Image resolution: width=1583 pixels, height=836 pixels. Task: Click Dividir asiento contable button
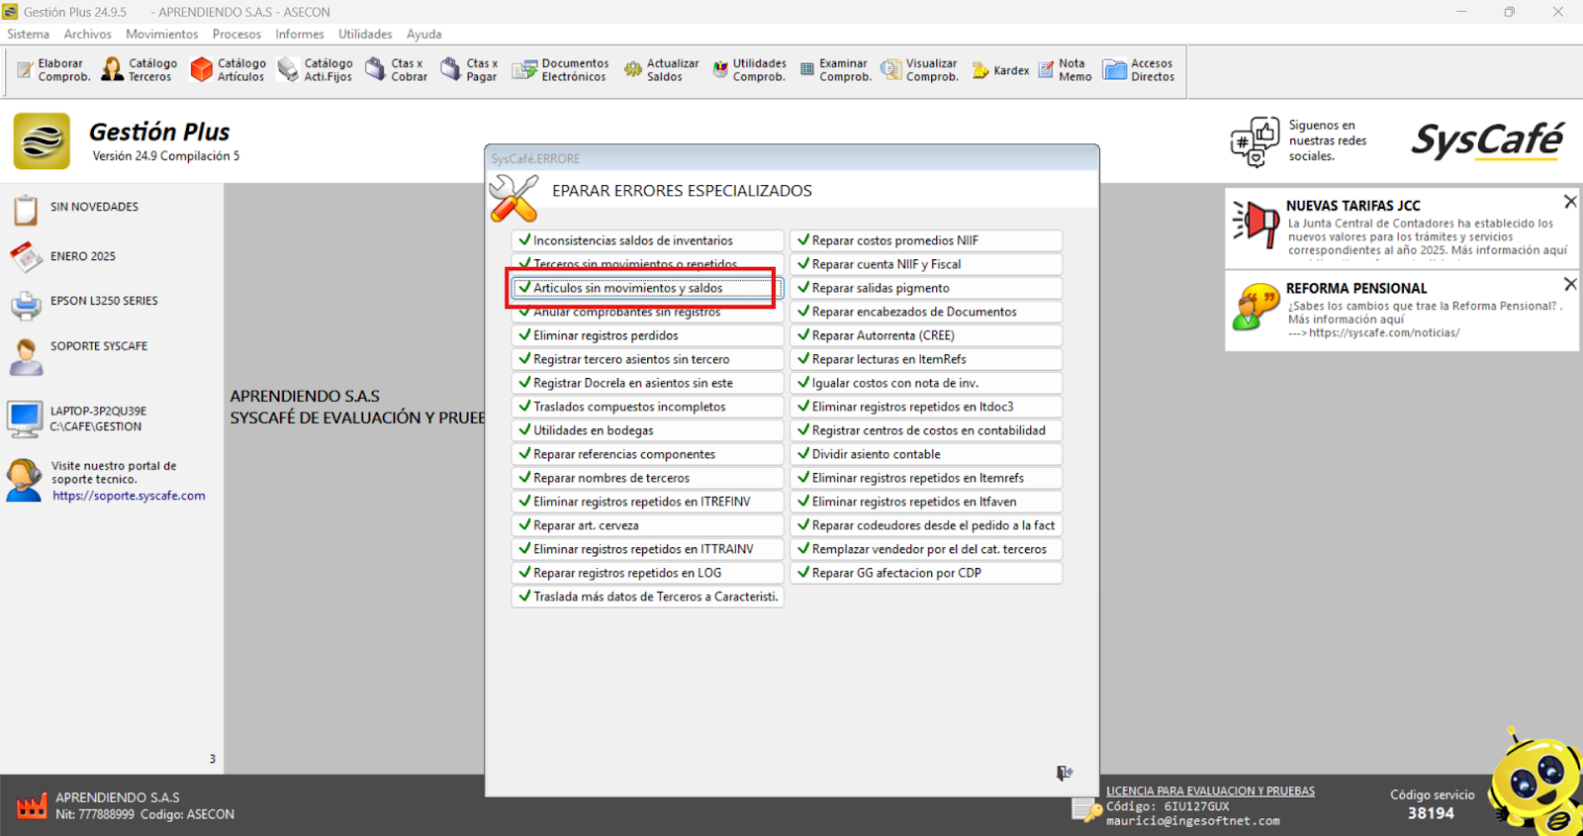pos(926,454)
